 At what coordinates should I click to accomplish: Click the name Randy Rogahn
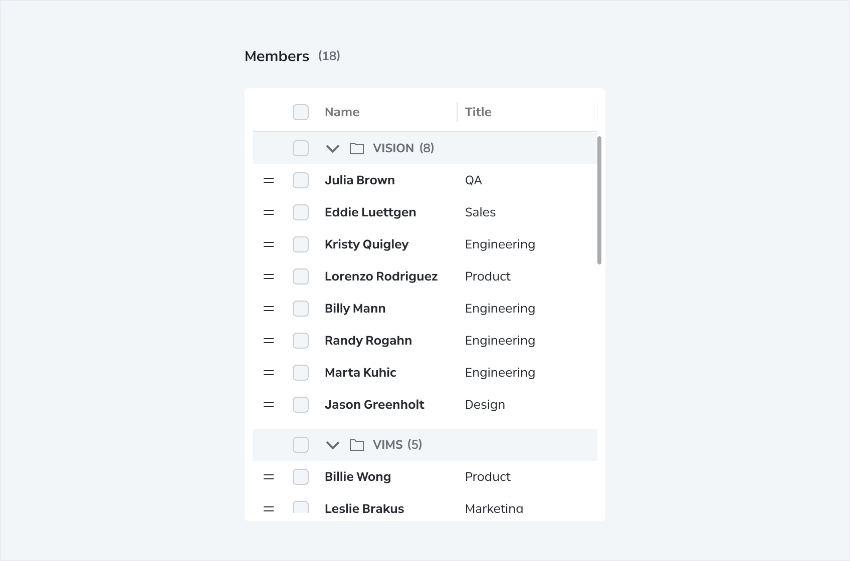point(368,341)
